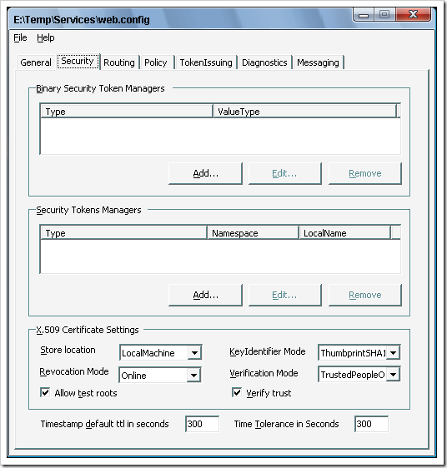This screenshot has width=447, height=468.
Task: Open the File menu
Action: pyautogui.click(x=20, y=38)
